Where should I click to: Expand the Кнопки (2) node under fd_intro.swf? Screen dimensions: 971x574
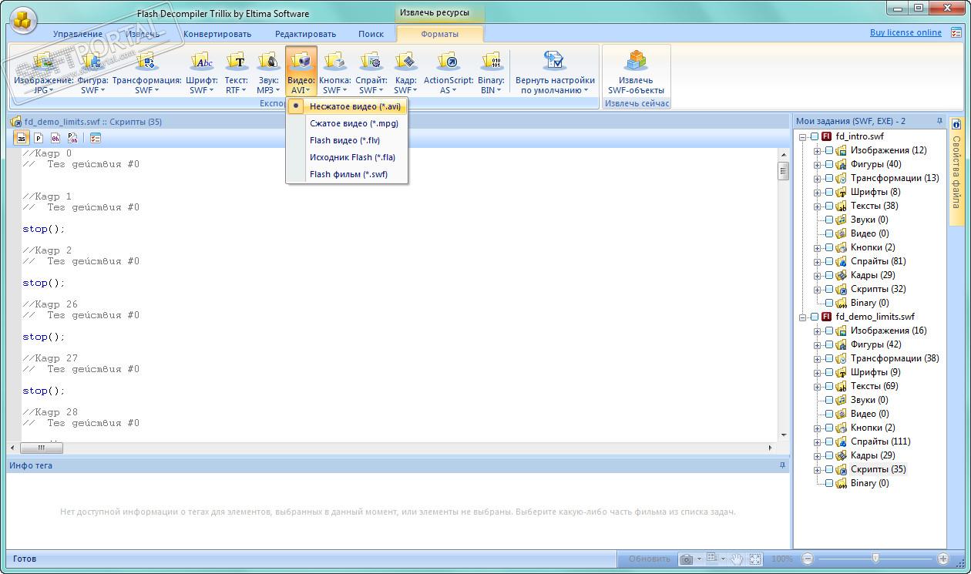coord(817,247)
